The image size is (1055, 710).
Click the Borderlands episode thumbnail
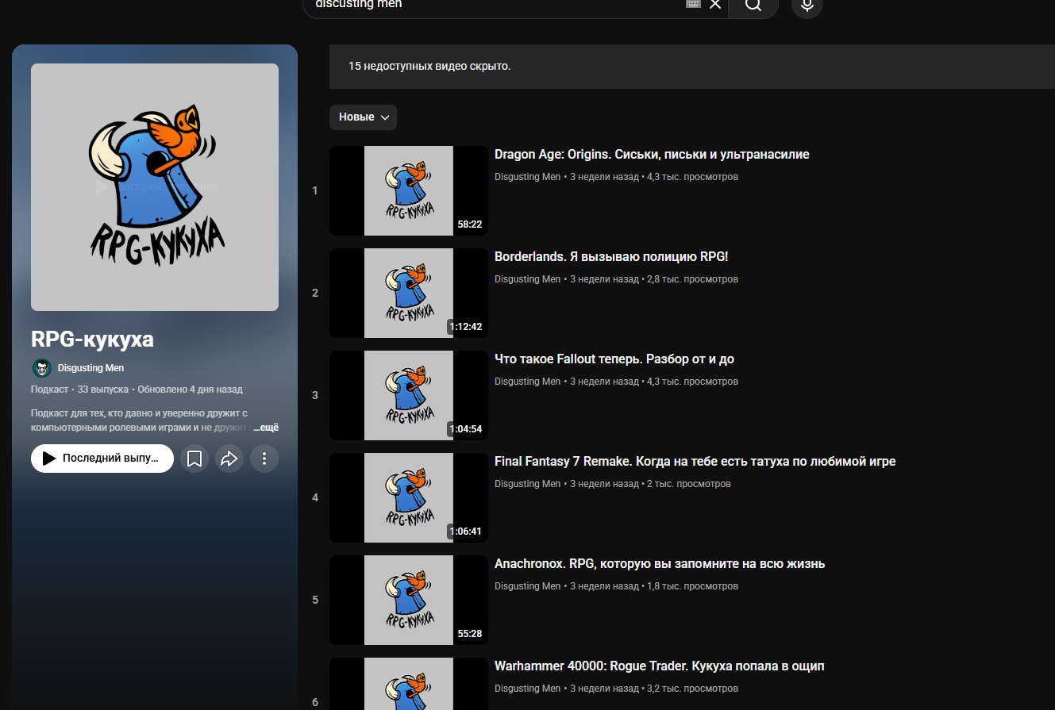point(408,293)
